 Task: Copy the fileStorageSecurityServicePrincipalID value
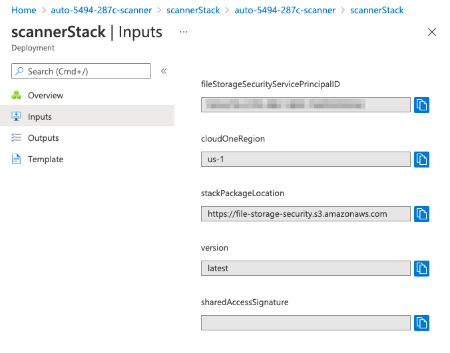coord(421,105)
